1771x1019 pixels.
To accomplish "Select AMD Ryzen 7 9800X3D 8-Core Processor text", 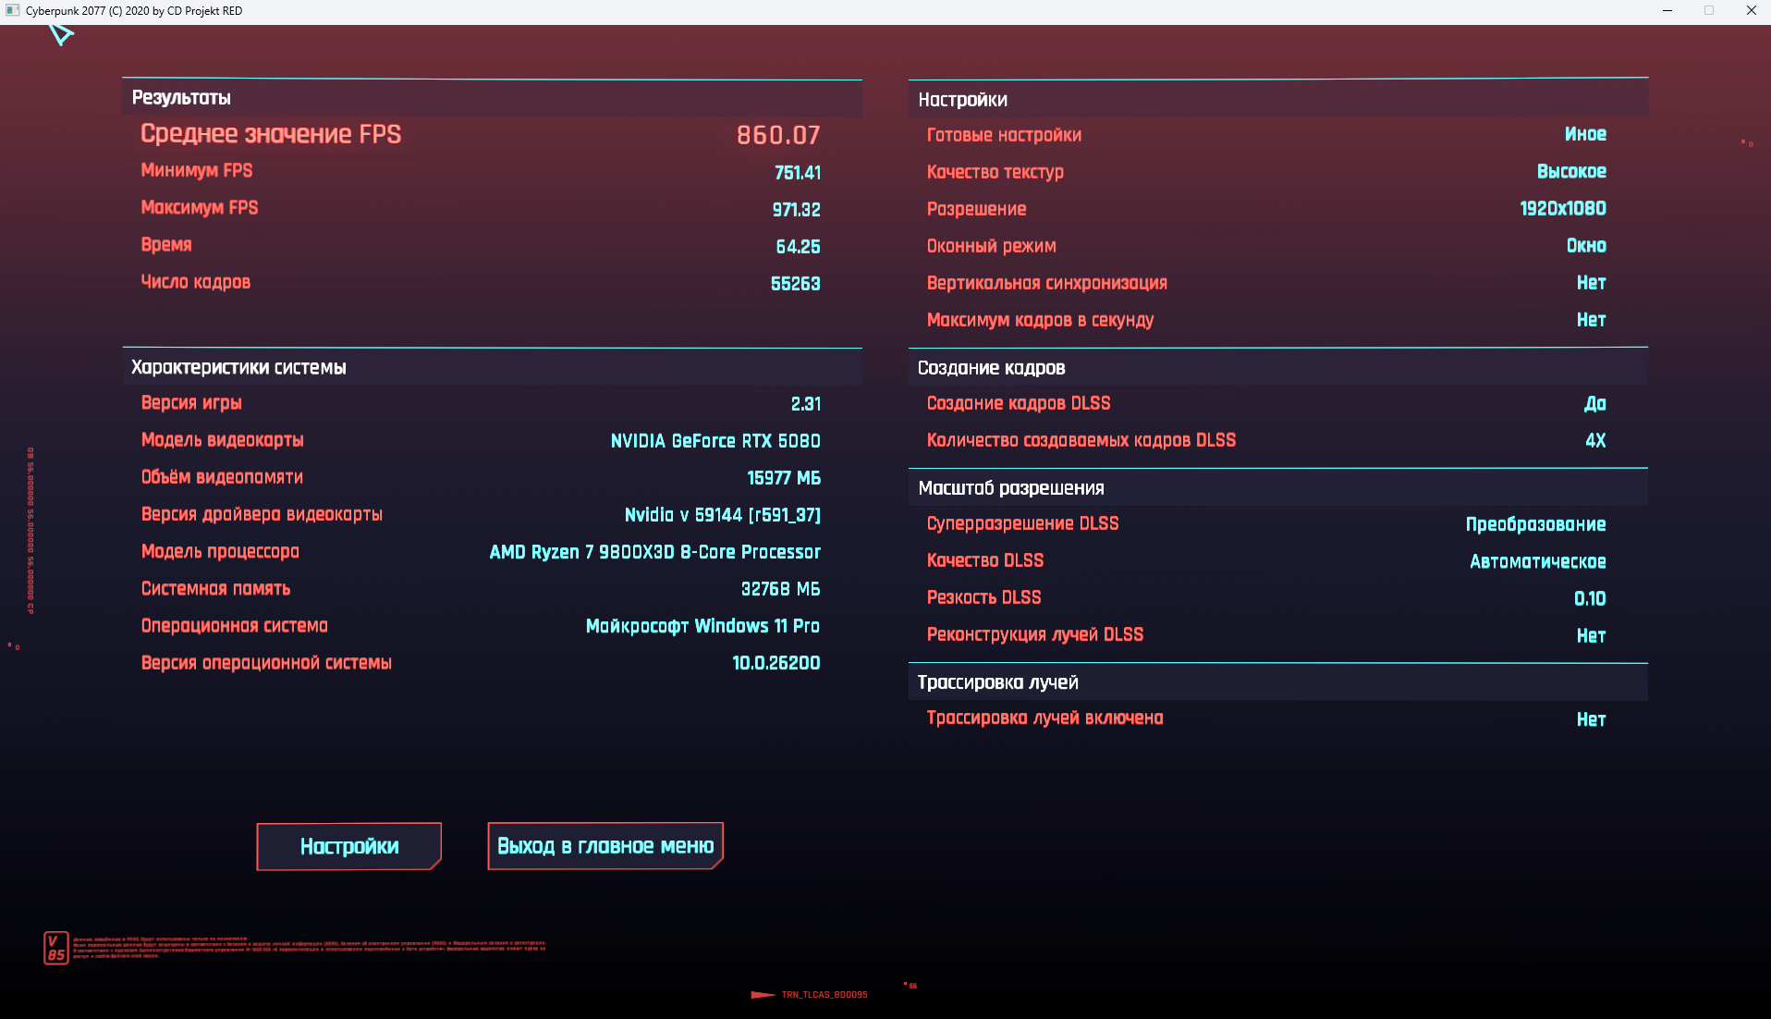I will pyautogui.click(x=655, y=552).
